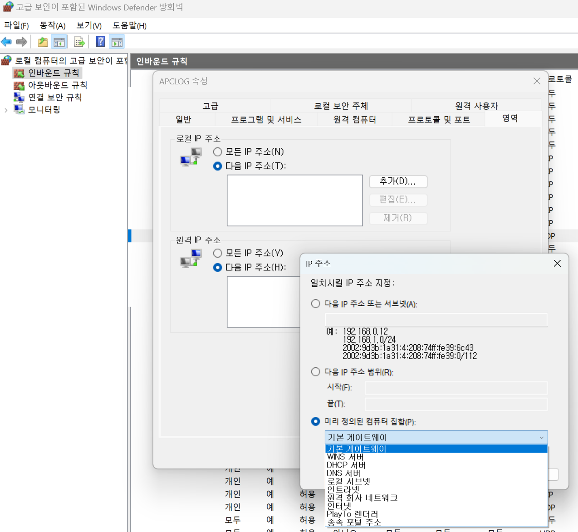Open the 기본 게이트웨이 combo box
The width and height of the screenshot is (578, 532).
pos(436,438)
